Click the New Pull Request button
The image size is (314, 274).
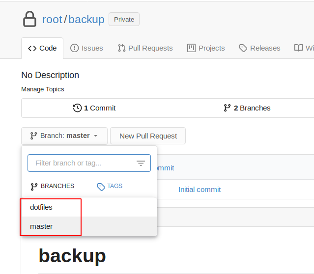pos(148,136)
